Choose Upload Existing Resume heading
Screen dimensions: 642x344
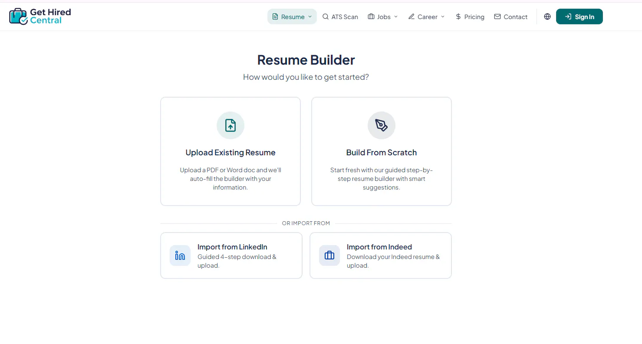(230, 153)
